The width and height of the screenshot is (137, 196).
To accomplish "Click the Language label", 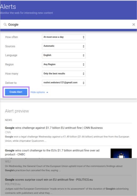I will pyautogui.click(x=11, y=55).
